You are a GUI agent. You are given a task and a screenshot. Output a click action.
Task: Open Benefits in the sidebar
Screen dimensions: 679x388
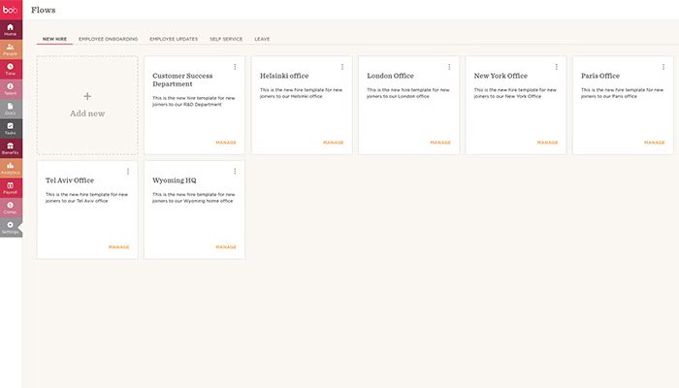click(10, 148)
